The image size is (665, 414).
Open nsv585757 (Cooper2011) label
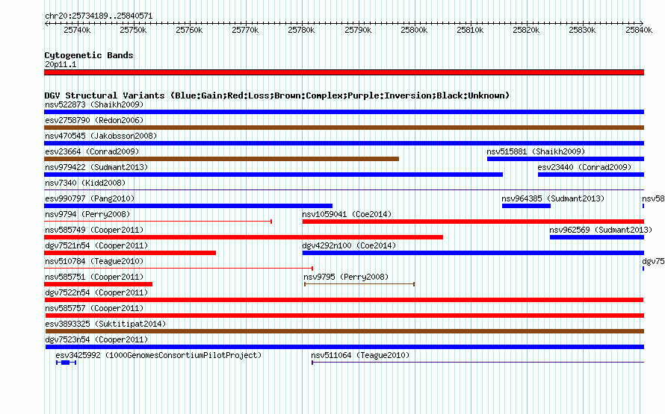pyautogui.click(x=94, y=308)
